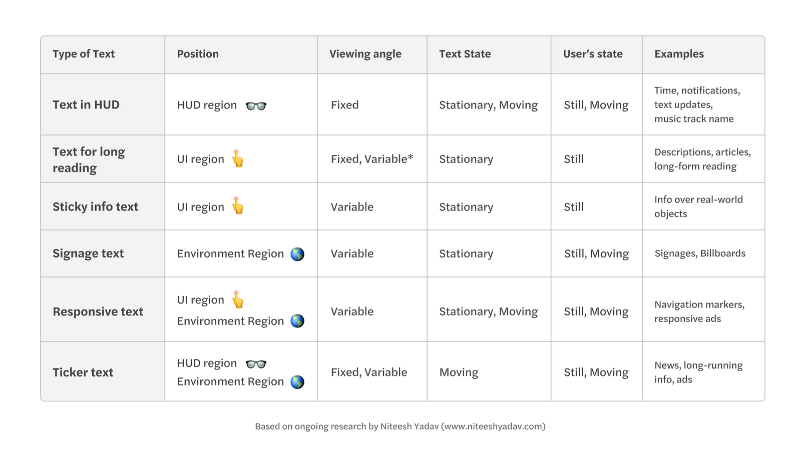Screen dimensions: 801x450
Task: Click the Text in HUD row label
Action: pyautogui.click(x=86, y=105)
